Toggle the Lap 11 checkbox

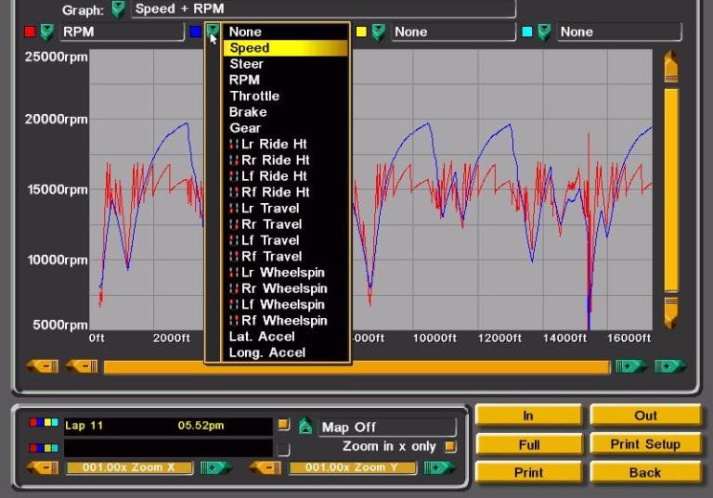[x=284, y=426]
